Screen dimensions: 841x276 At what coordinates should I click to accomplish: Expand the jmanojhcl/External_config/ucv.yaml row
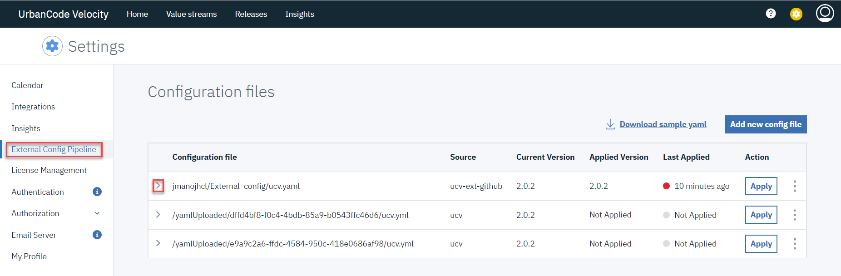click(x=158, y=186)
